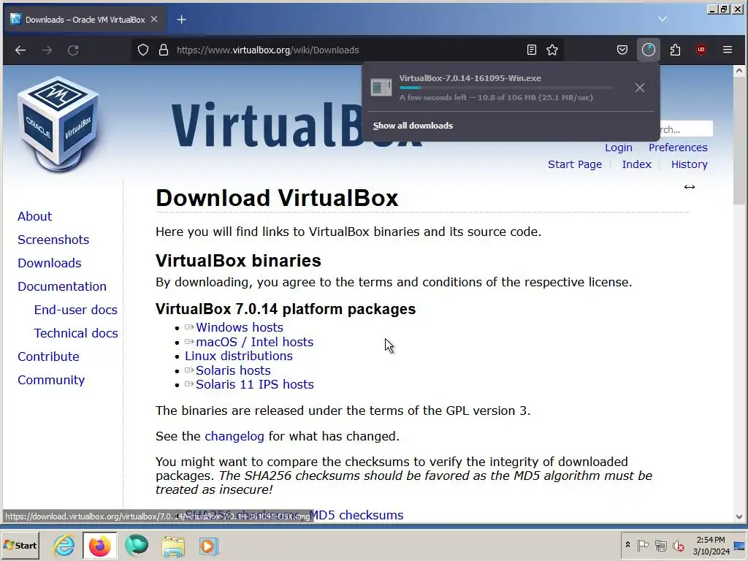Expand the list all tabs chevron
748x561 pixels.
pyautogui.click(x=662, y=19)
